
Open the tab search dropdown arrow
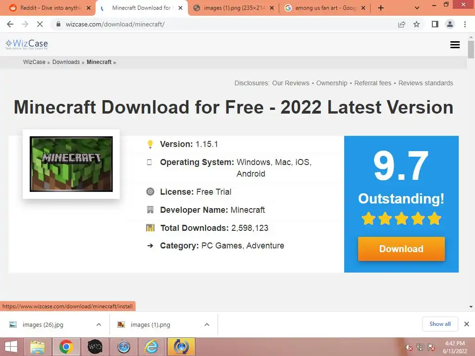coord(417,8)
